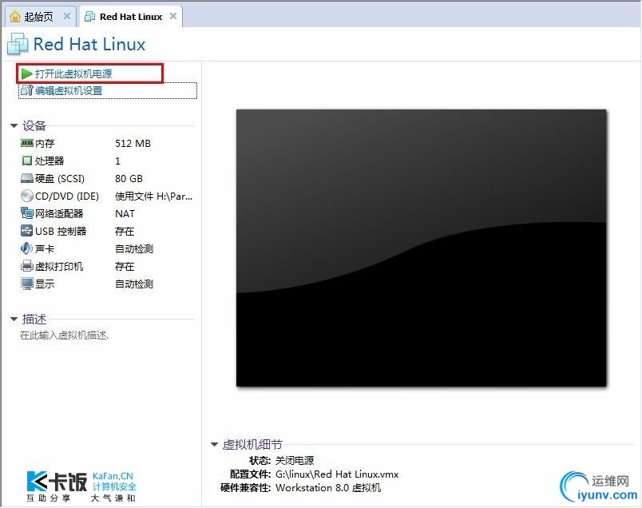
Task: Open 编辑虚拟机设置 link
Action: 69,90
